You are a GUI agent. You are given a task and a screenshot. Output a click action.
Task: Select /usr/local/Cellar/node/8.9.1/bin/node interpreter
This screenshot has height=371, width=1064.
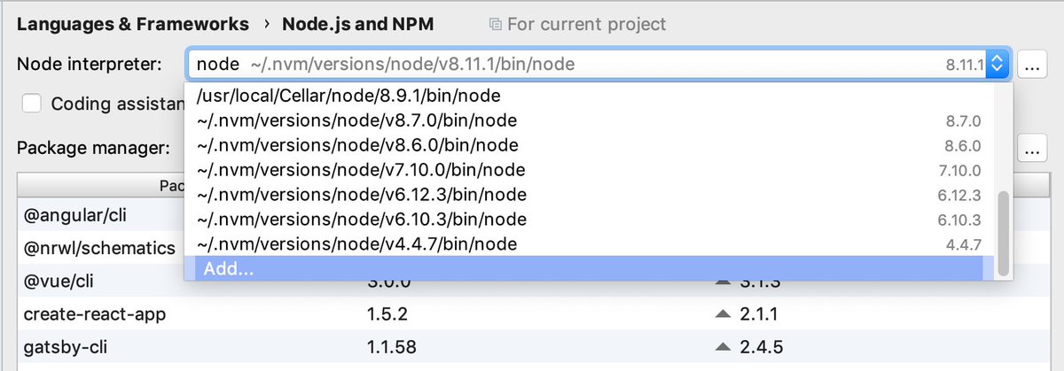click(583, 95)
